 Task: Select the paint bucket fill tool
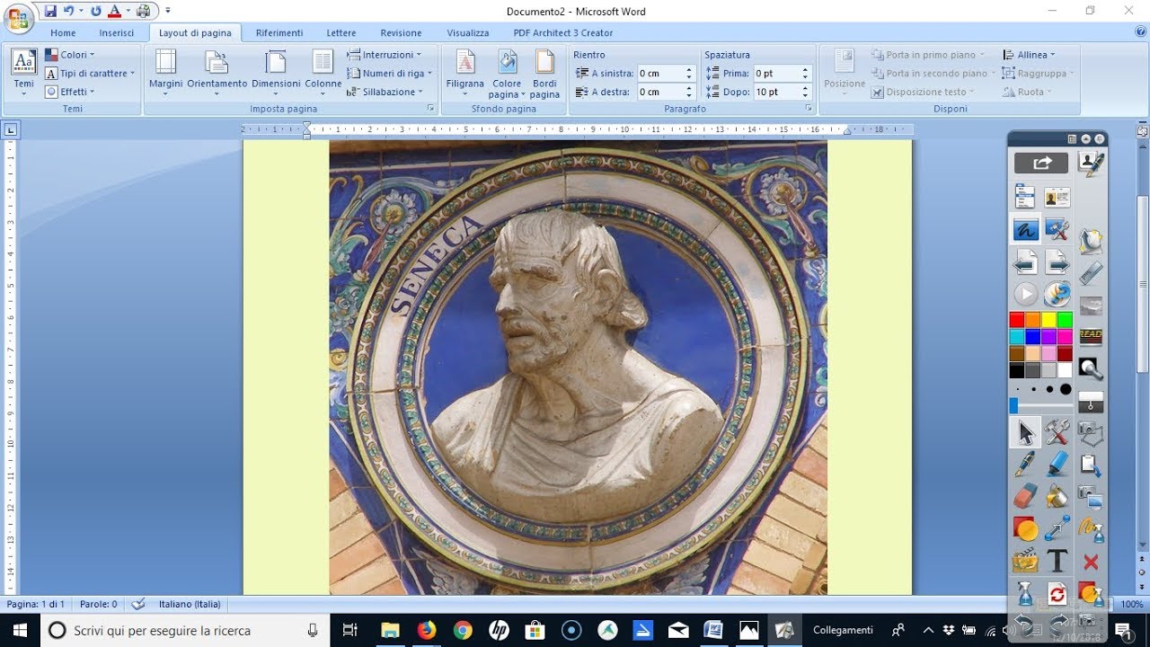coord(1057,496)
